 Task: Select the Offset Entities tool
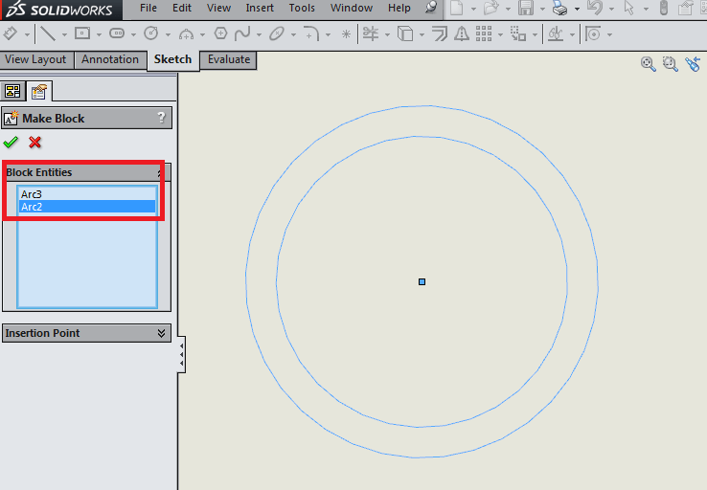pyautogui.click(x=440, y=33)
